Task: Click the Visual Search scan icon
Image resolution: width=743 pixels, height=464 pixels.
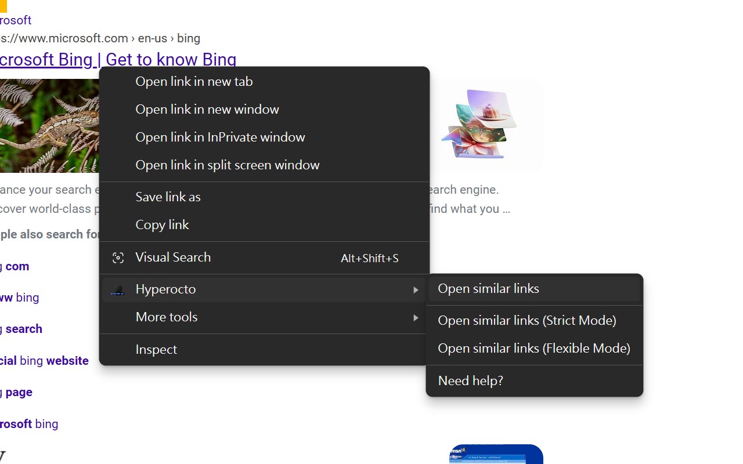Action: tap(118, 258)
